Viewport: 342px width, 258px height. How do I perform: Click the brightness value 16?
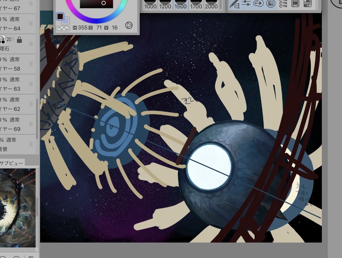click(115, 28)
